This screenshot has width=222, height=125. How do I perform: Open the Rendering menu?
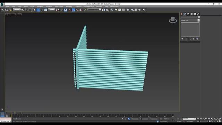point(69,7)
